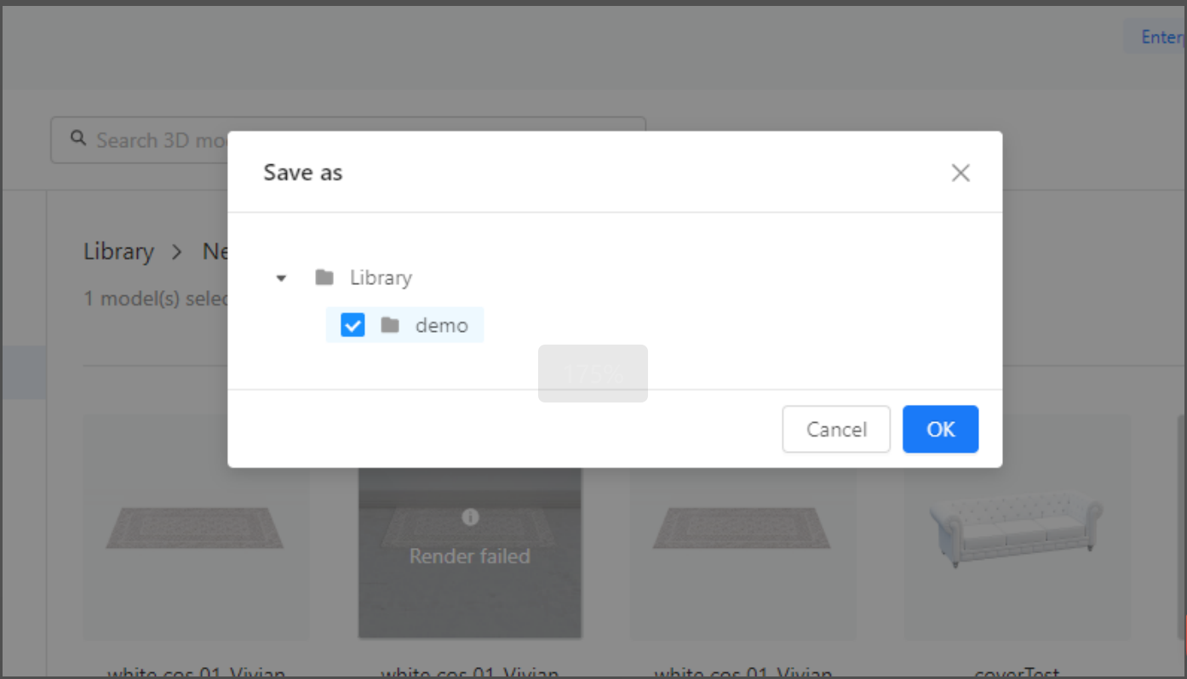Open the third rug model thumbnail
This screenshot has height=679, width=1187.
click(743, 528)
